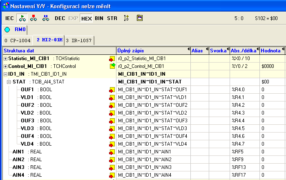Click the MI_CIB1_IN~ID1_IN~AIN2 cell

[x=153, y=160]
